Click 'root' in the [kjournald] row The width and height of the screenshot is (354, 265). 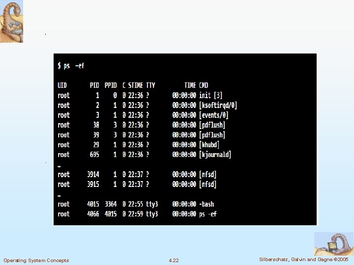[63, 155]
